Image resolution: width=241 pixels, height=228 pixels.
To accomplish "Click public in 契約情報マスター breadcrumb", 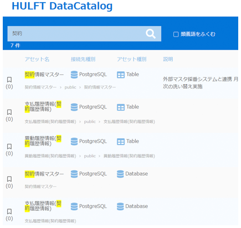I will 70,87.
